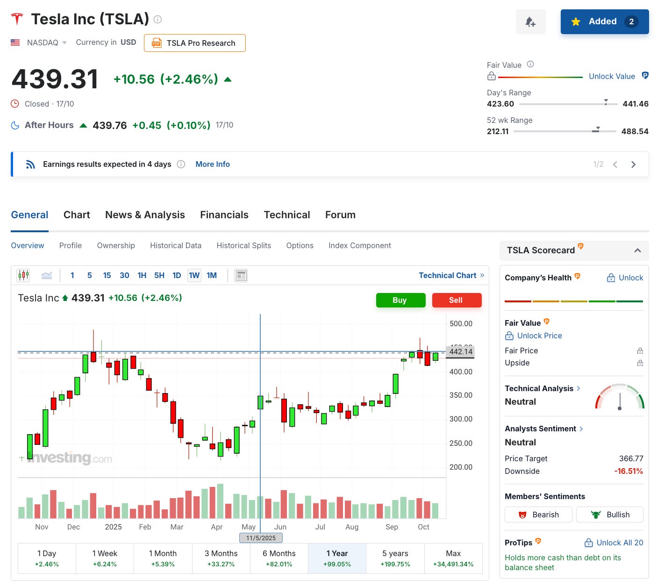Select the 1W chart interval
This screenshot has height=586, width=657.
pos(194,275)
